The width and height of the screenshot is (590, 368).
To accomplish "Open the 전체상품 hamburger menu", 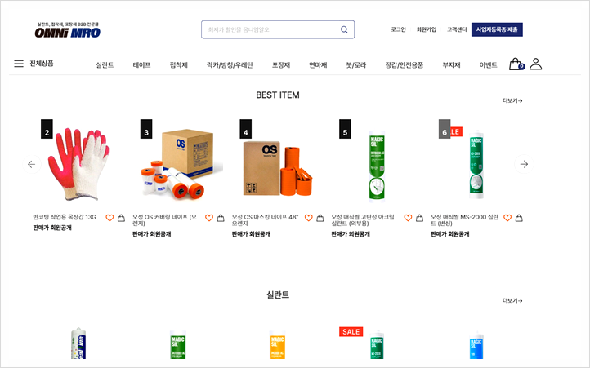I will pyautogui.click(x=34, y=64).
